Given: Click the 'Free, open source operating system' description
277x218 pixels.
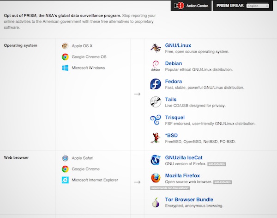Looking at the screenshot, I should [197, 52].
